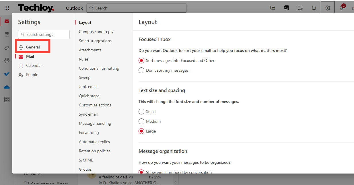The height and width of the screenshot is (185, 354).
Task: Open Calendar in the left app rail
Action: [7, 34]
